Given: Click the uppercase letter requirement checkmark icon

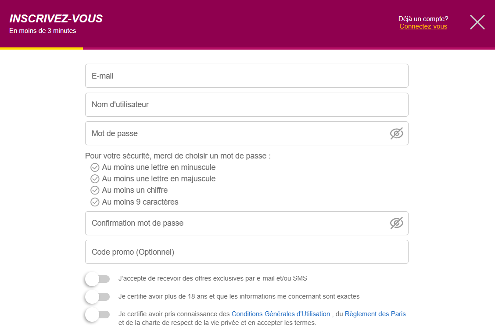Looking at the screenshot, I should pos(95,179).
